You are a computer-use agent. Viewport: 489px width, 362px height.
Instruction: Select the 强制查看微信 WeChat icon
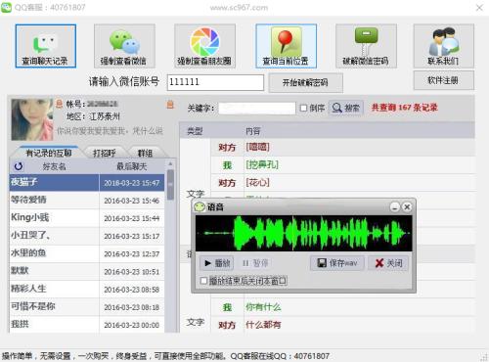[x=124, y=46]
